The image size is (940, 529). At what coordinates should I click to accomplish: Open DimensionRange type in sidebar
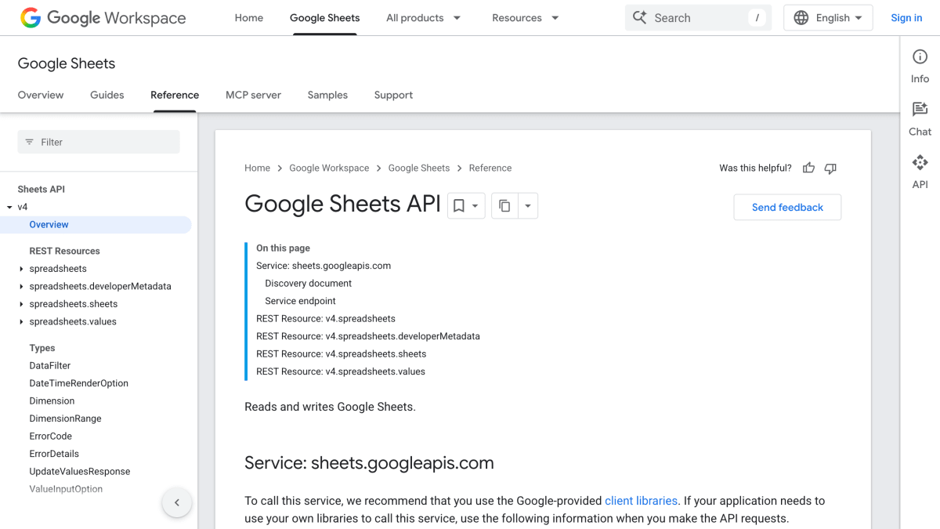point(65,418)
